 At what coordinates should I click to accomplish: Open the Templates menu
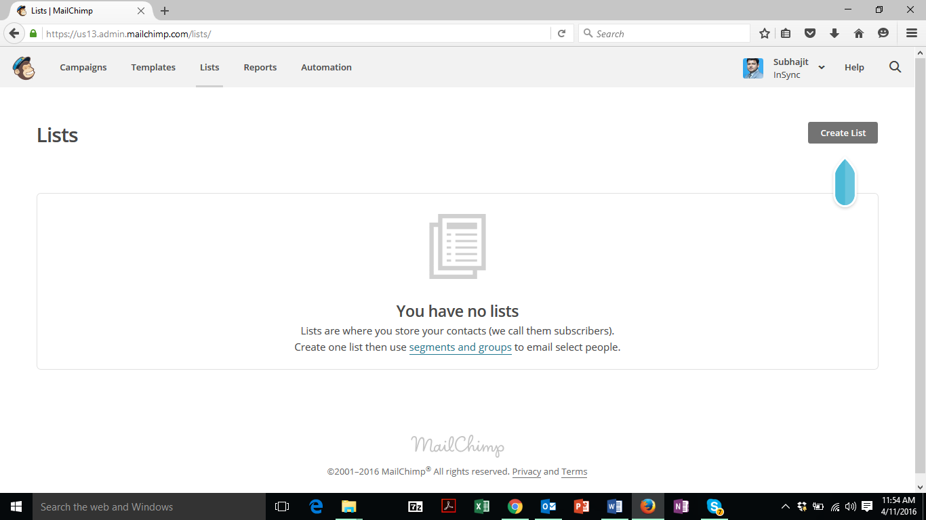coord(153,67)
